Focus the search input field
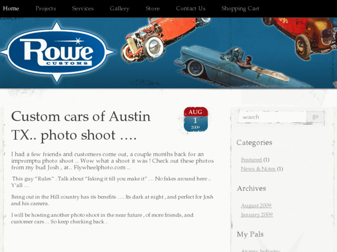Viewport: 337px width, 252px height. 272,117
